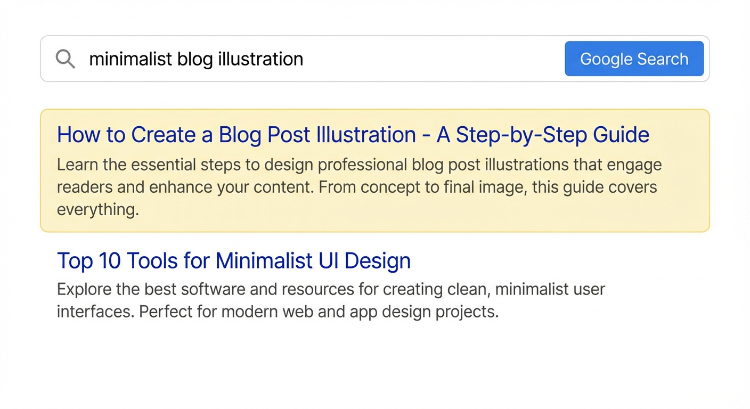Click the snippet starting "Explore the best software"
This screenshot has height=409, width=750.
click(331, 300)
